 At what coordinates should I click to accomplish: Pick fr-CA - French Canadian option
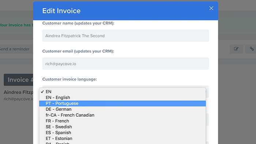point(123,115)
